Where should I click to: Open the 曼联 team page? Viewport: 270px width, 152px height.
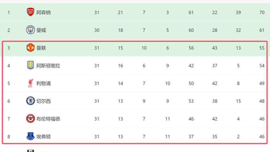(41, 48)
